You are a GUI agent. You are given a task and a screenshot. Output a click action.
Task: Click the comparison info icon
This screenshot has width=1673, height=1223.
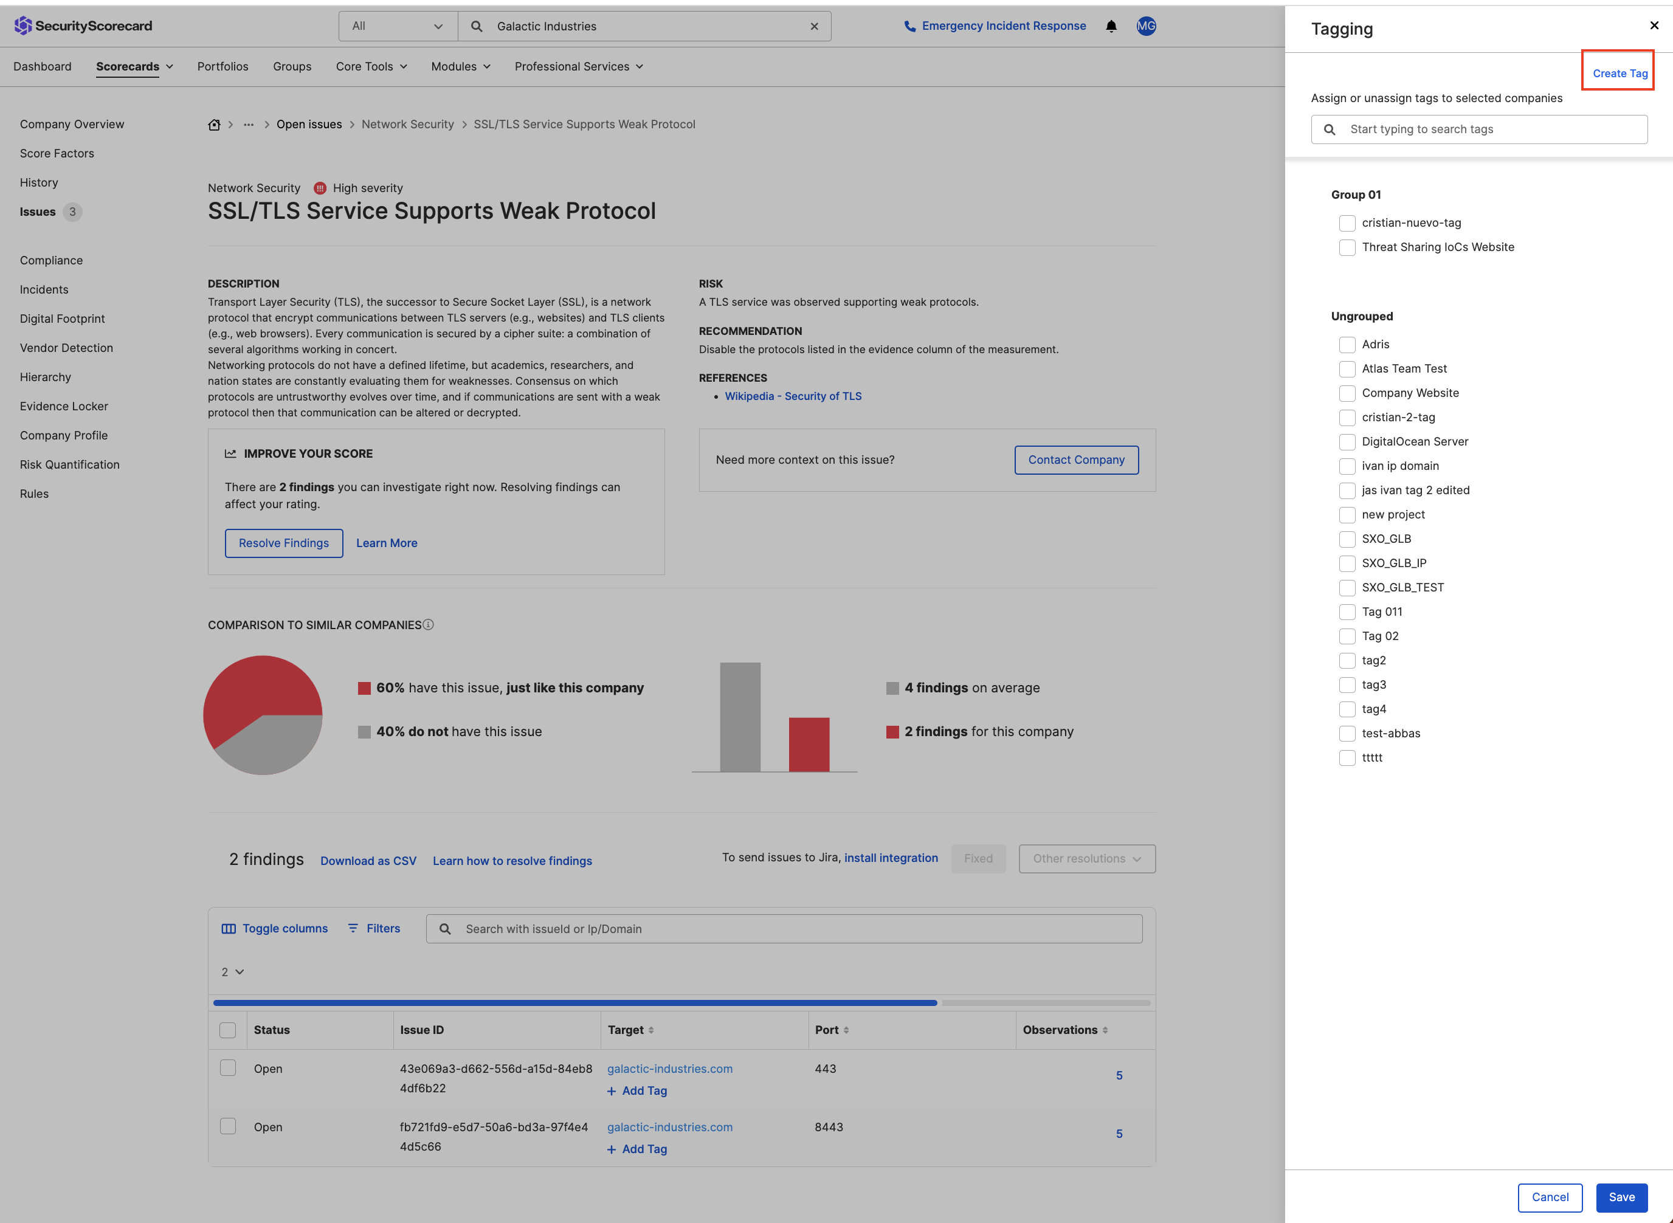pyautogui.click(x=428, y=625)
